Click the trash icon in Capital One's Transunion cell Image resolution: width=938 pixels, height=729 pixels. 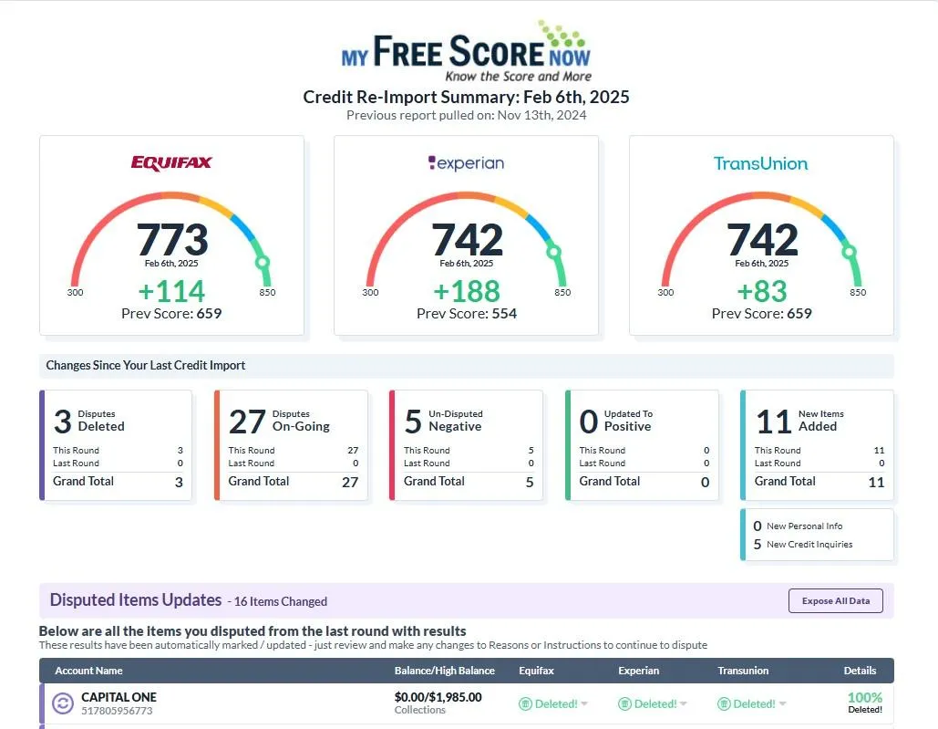click(724, 703)
